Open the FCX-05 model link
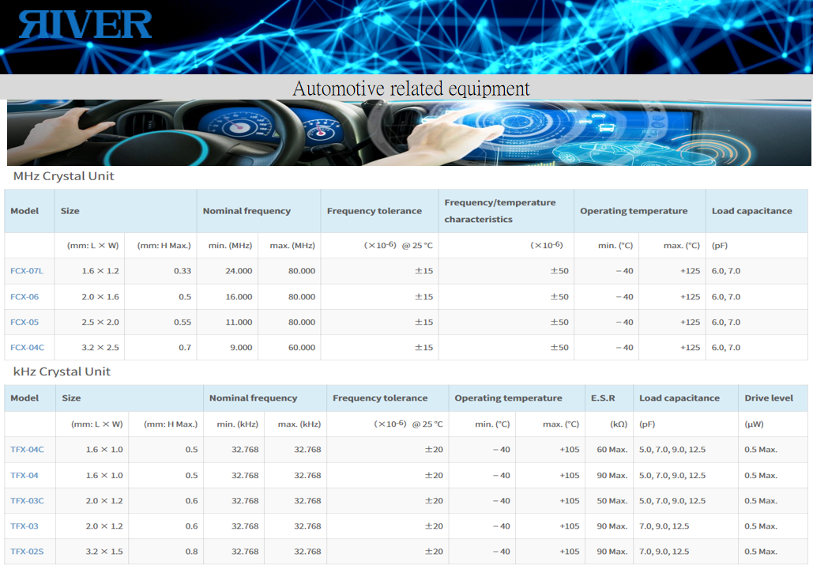This screenshot has width=813, height=569. 24,322
